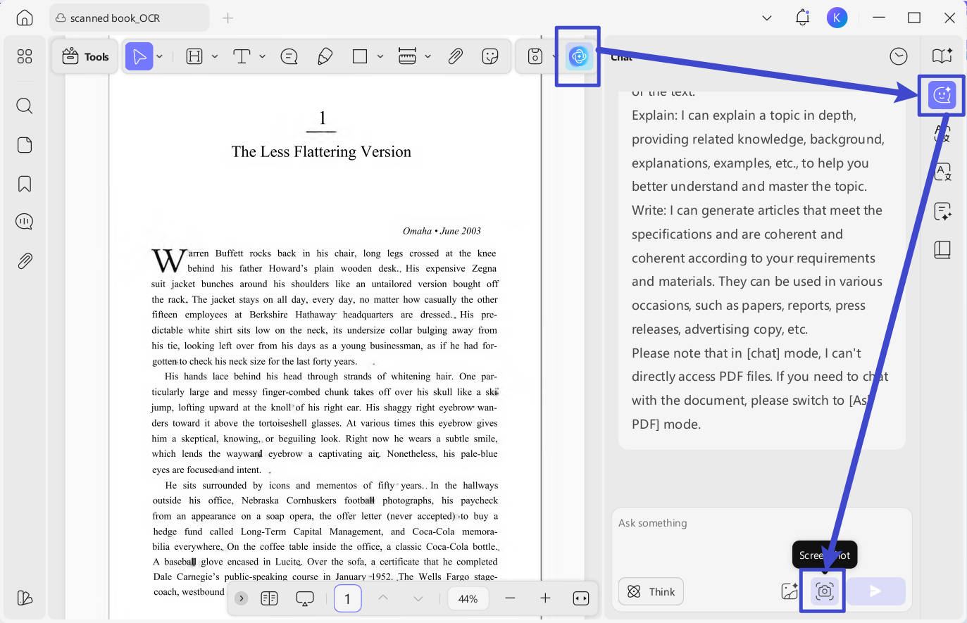
Task: Open the tab list dropdown chevron
Action: tap(767, 18)
